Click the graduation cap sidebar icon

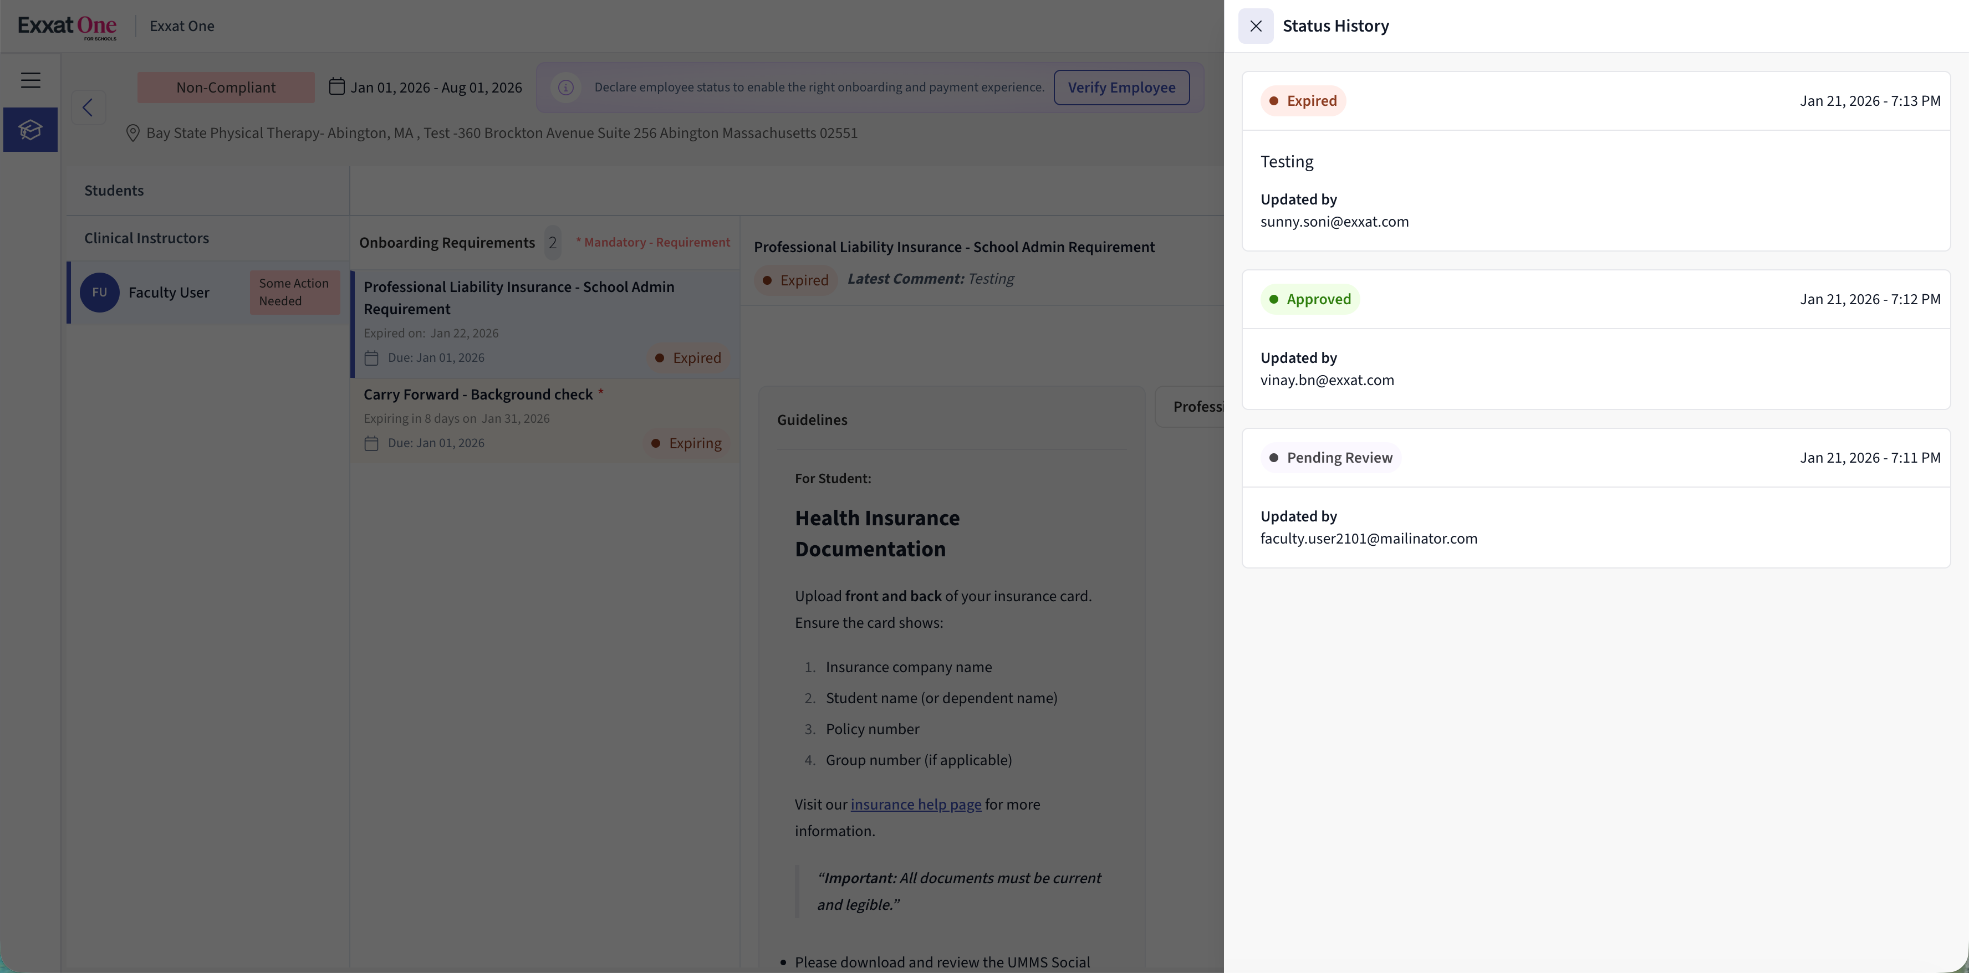[30, 130]
